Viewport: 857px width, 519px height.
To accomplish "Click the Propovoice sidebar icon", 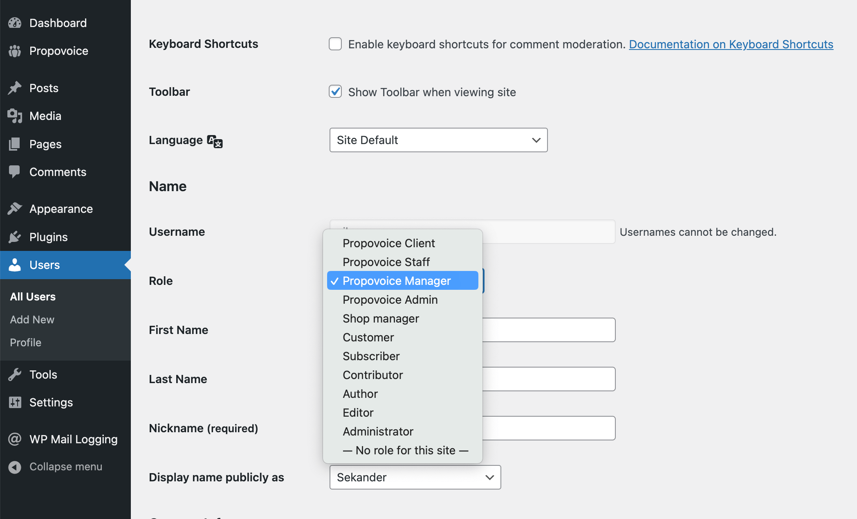I will point(15,51).
